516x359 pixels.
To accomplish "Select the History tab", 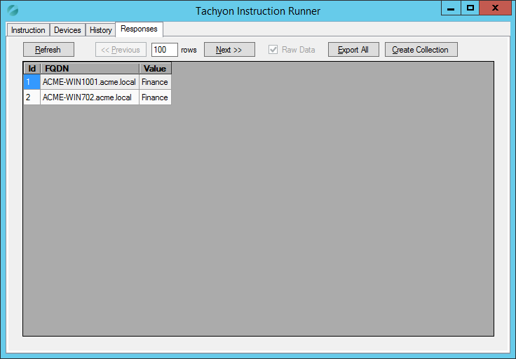I will click(x=100, y=30).
